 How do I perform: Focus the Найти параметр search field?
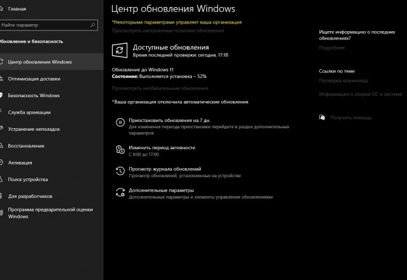pos(48,25)
